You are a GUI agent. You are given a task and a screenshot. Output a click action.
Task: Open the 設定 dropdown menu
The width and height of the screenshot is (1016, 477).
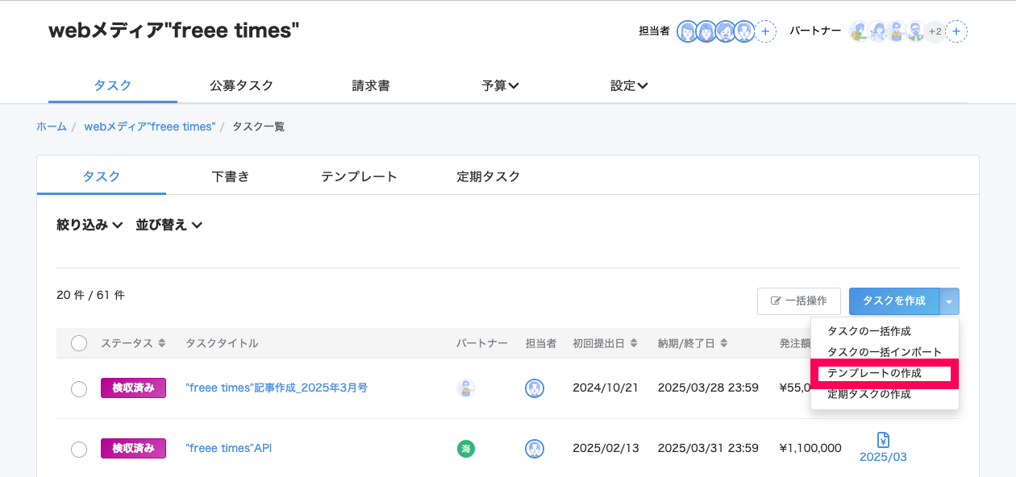pos(629,85)
